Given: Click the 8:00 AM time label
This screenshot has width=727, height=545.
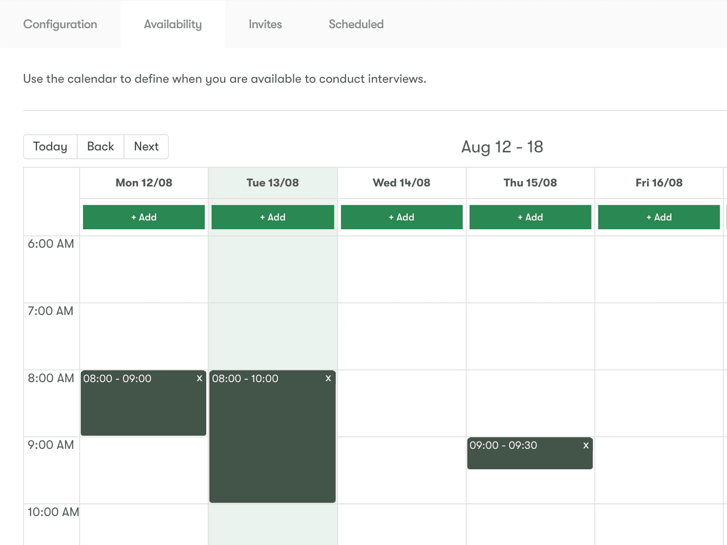Looking at the screenshot, I should pyautogui.click(x=51, y=378).
